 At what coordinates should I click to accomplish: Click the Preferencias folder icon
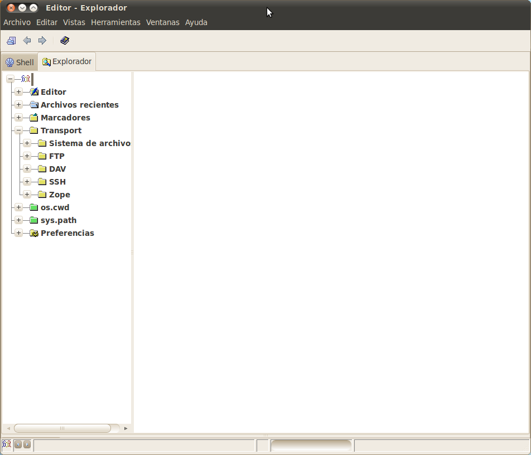coord(34,233)
